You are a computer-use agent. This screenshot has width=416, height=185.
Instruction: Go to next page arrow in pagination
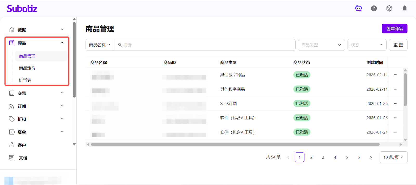click(x=370, y=157)
